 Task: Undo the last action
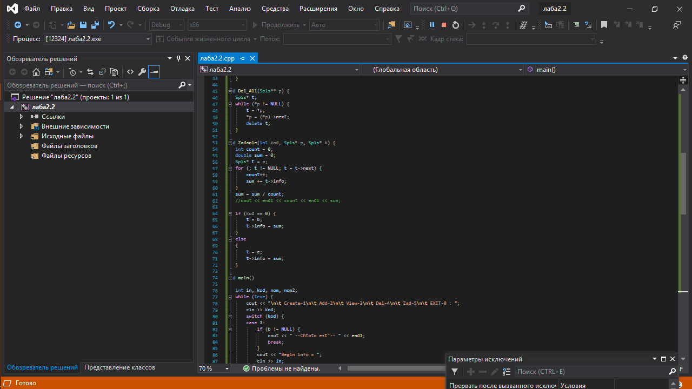coord(111,25)
